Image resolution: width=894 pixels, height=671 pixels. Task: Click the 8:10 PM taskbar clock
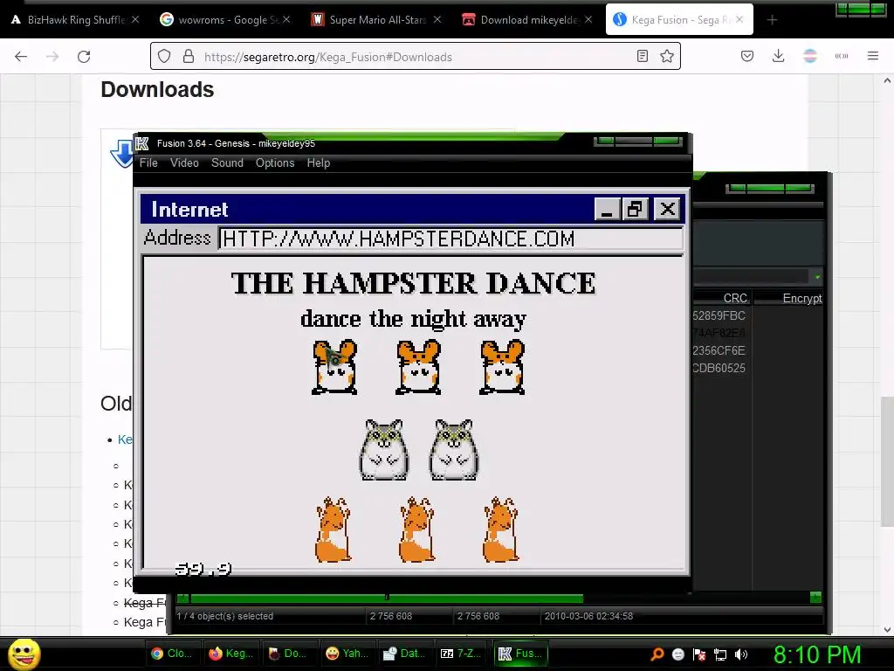817,654
